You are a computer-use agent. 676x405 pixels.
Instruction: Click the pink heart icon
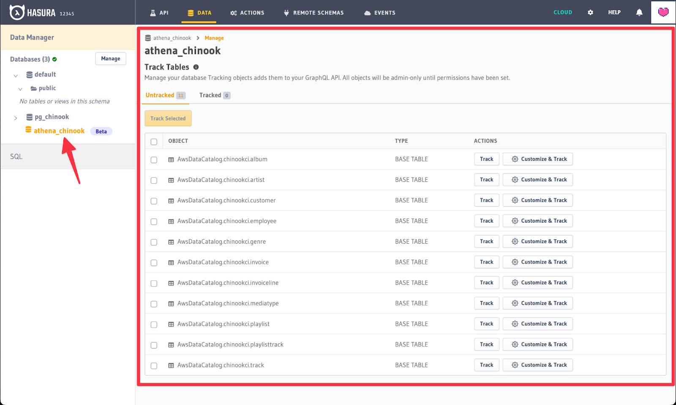click(x=663, y=12)
